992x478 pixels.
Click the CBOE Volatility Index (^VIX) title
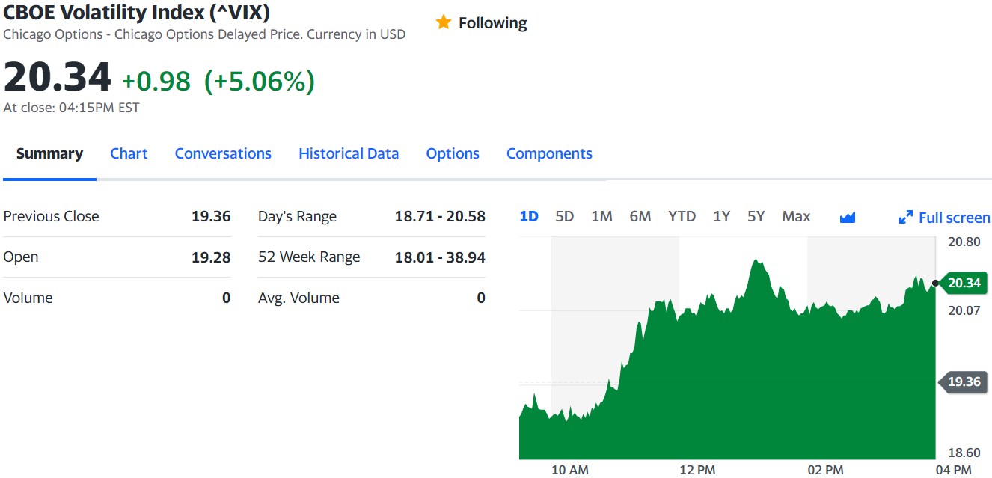[138, 12]
